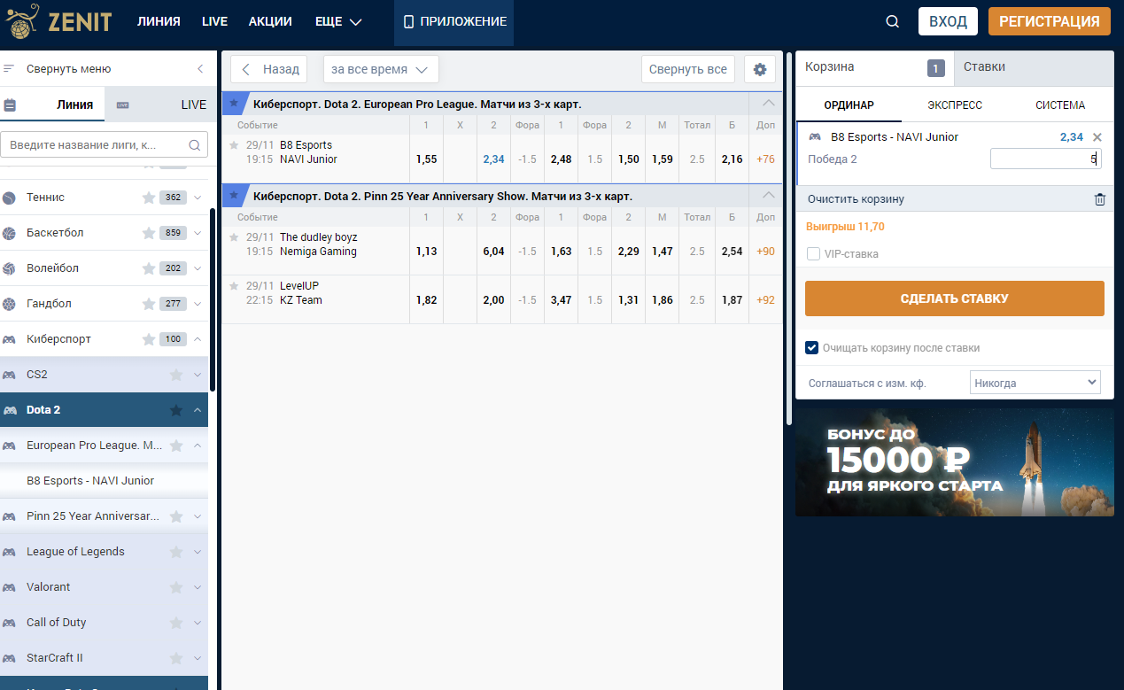Click Очистить корзину text
Viewport: 1124px width, 690px height.
[856, 199]
